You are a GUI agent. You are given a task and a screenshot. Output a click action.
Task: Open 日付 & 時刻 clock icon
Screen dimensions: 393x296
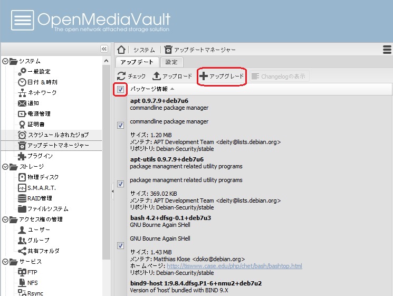coord(22,82)
